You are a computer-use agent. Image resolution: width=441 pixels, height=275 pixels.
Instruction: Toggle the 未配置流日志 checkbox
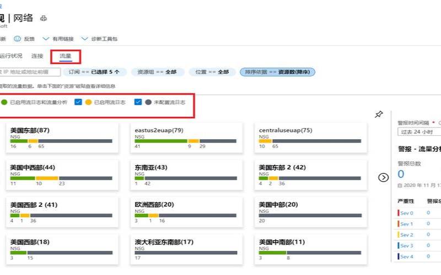[138, 102]
